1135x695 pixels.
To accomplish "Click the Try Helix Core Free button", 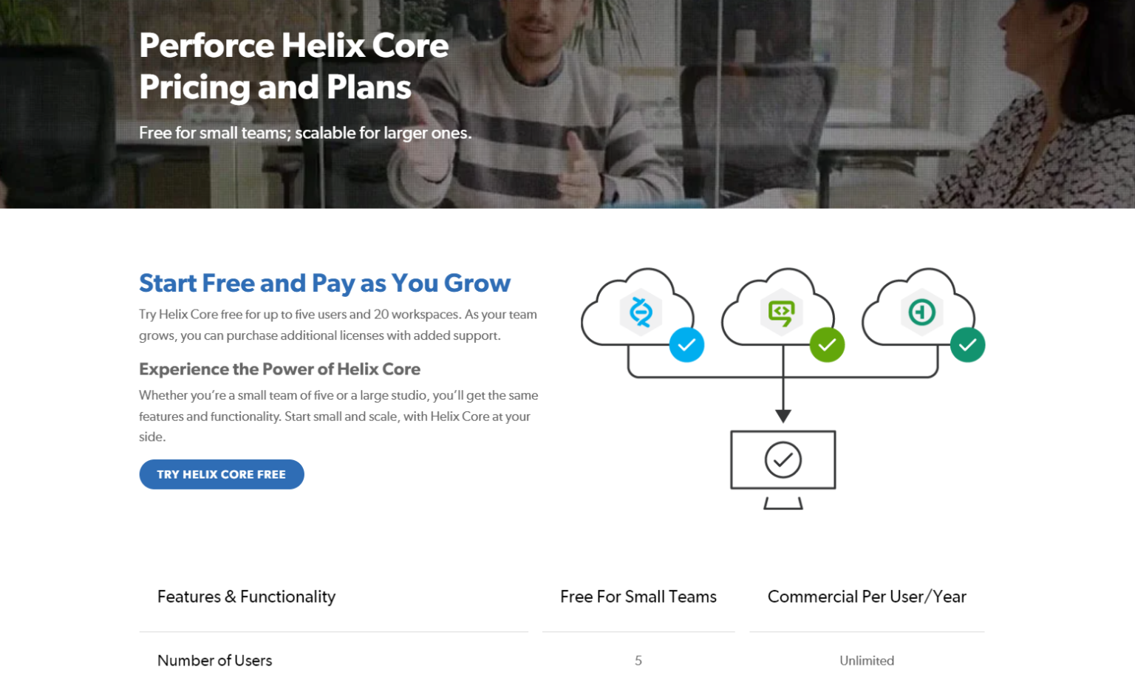I will pyautogui.click(x=222, y=474).
